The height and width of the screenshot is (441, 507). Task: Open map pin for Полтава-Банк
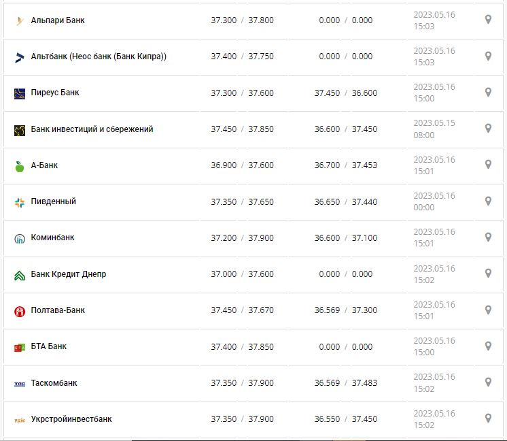coord(487,310)
